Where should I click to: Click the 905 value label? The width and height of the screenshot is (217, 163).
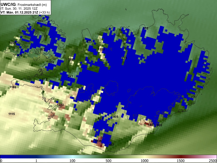[116, 117]
